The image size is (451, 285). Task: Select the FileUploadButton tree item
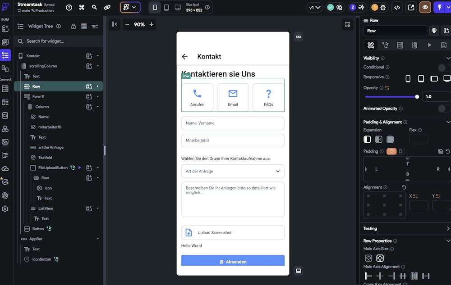[x=53, y=167]
